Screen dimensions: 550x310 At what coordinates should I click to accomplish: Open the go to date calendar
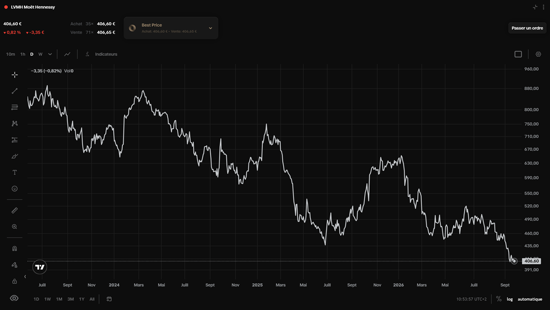[x=109, y=299]
